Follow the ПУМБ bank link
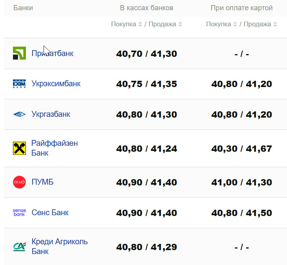Viewport: 287px width, 265px height. [42, 182]
